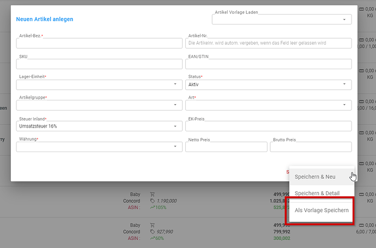This screenshot has width=376, height=248.
Task: Click the trend arrow icon beside 105%
Action: (153, 207)
